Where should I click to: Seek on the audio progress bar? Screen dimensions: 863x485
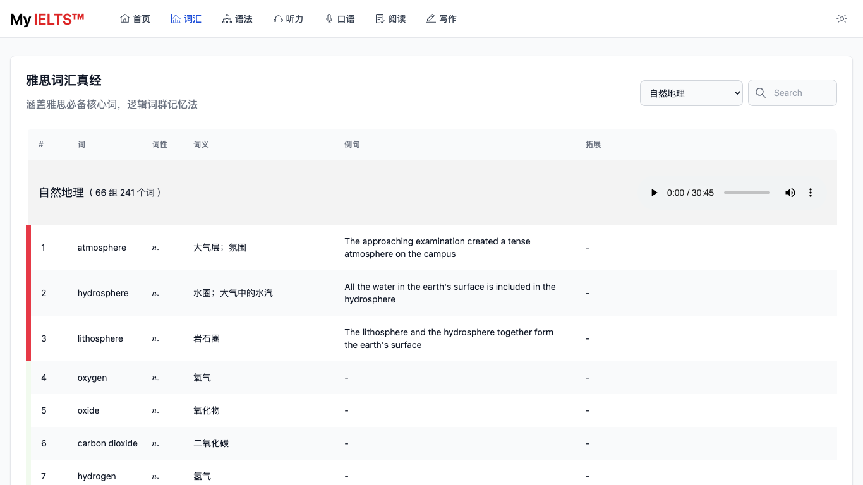(747, 193)
